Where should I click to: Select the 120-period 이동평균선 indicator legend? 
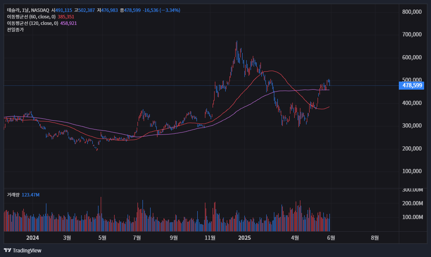point(33,23)
